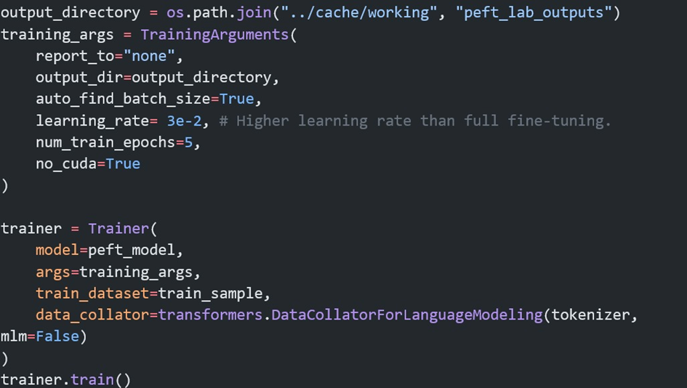Click the higher learning rate comment

(x=414, y=121)
